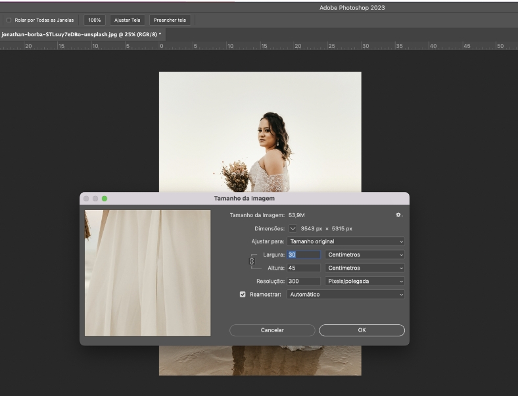
Task: Click the Resolução value field
Action: [x=304, y=281]
